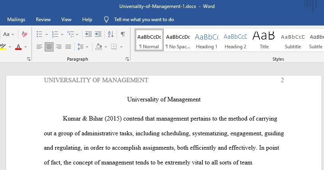Apply the Subtitle style
This screenshot has width=324, height=170.
(293, 40)
